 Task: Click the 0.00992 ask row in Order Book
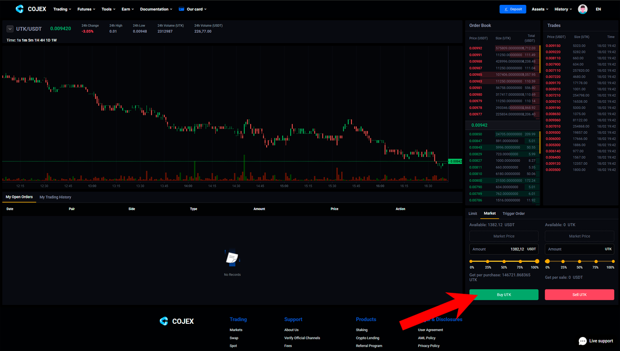coord(503,48)
